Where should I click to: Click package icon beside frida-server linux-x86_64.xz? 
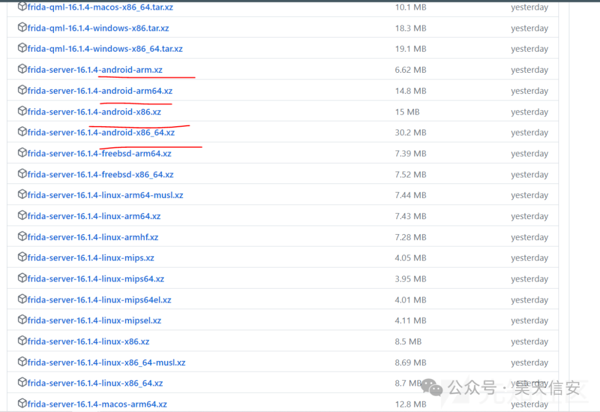[22, 383]
